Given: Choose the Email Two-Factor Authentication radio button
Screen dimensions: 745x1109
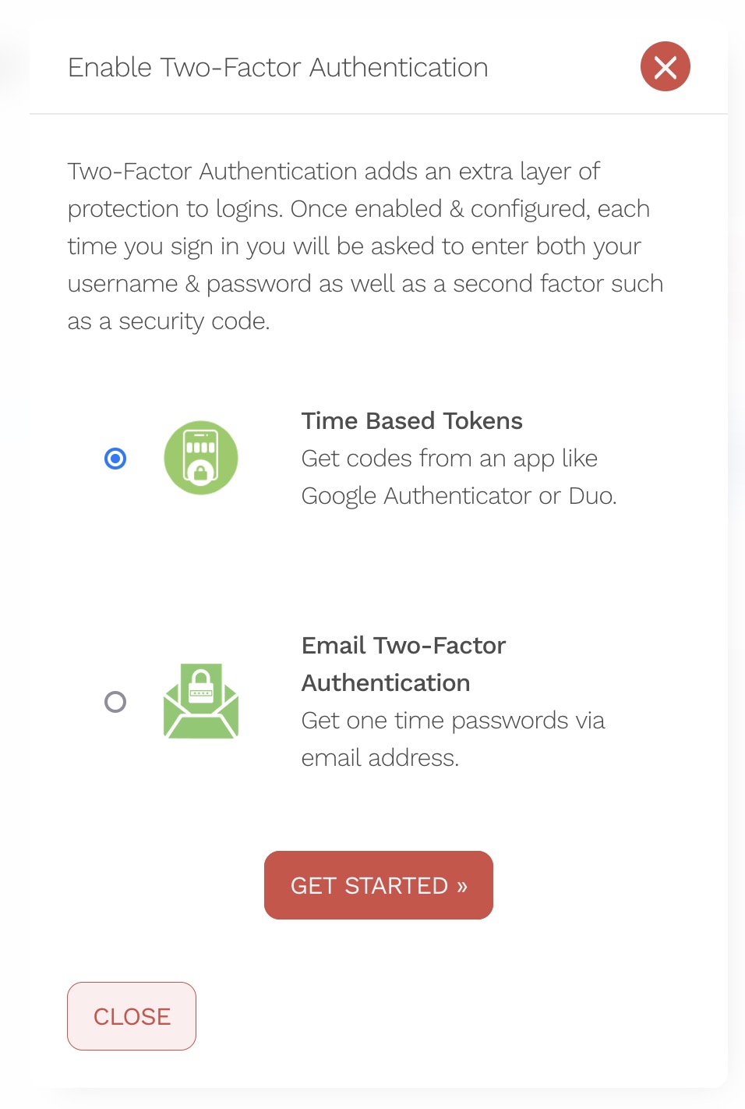Looking at the screenshot, I should coord(115,702).
